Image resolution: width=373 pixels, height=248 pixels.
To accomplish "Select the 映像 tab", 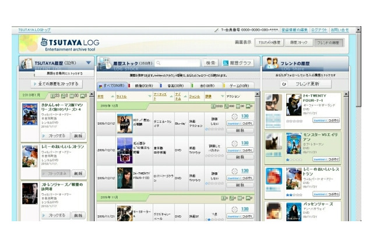I will point(142,86).
